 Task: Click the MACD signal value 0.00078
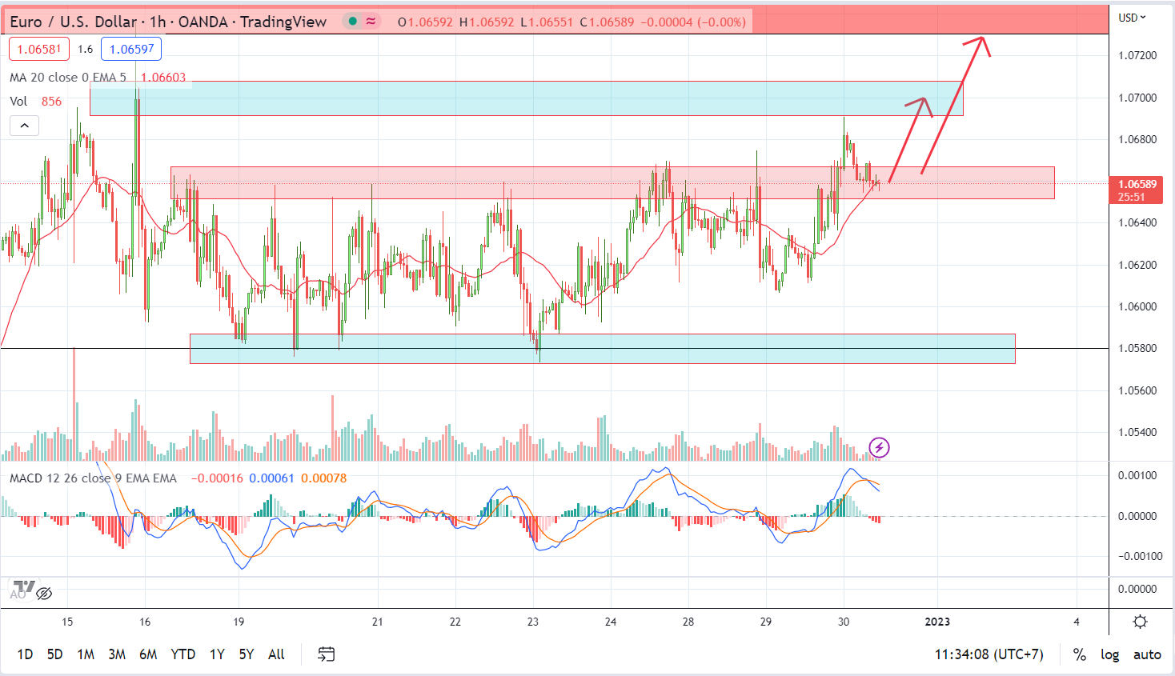pyautogui.click(x=324, y=478)
